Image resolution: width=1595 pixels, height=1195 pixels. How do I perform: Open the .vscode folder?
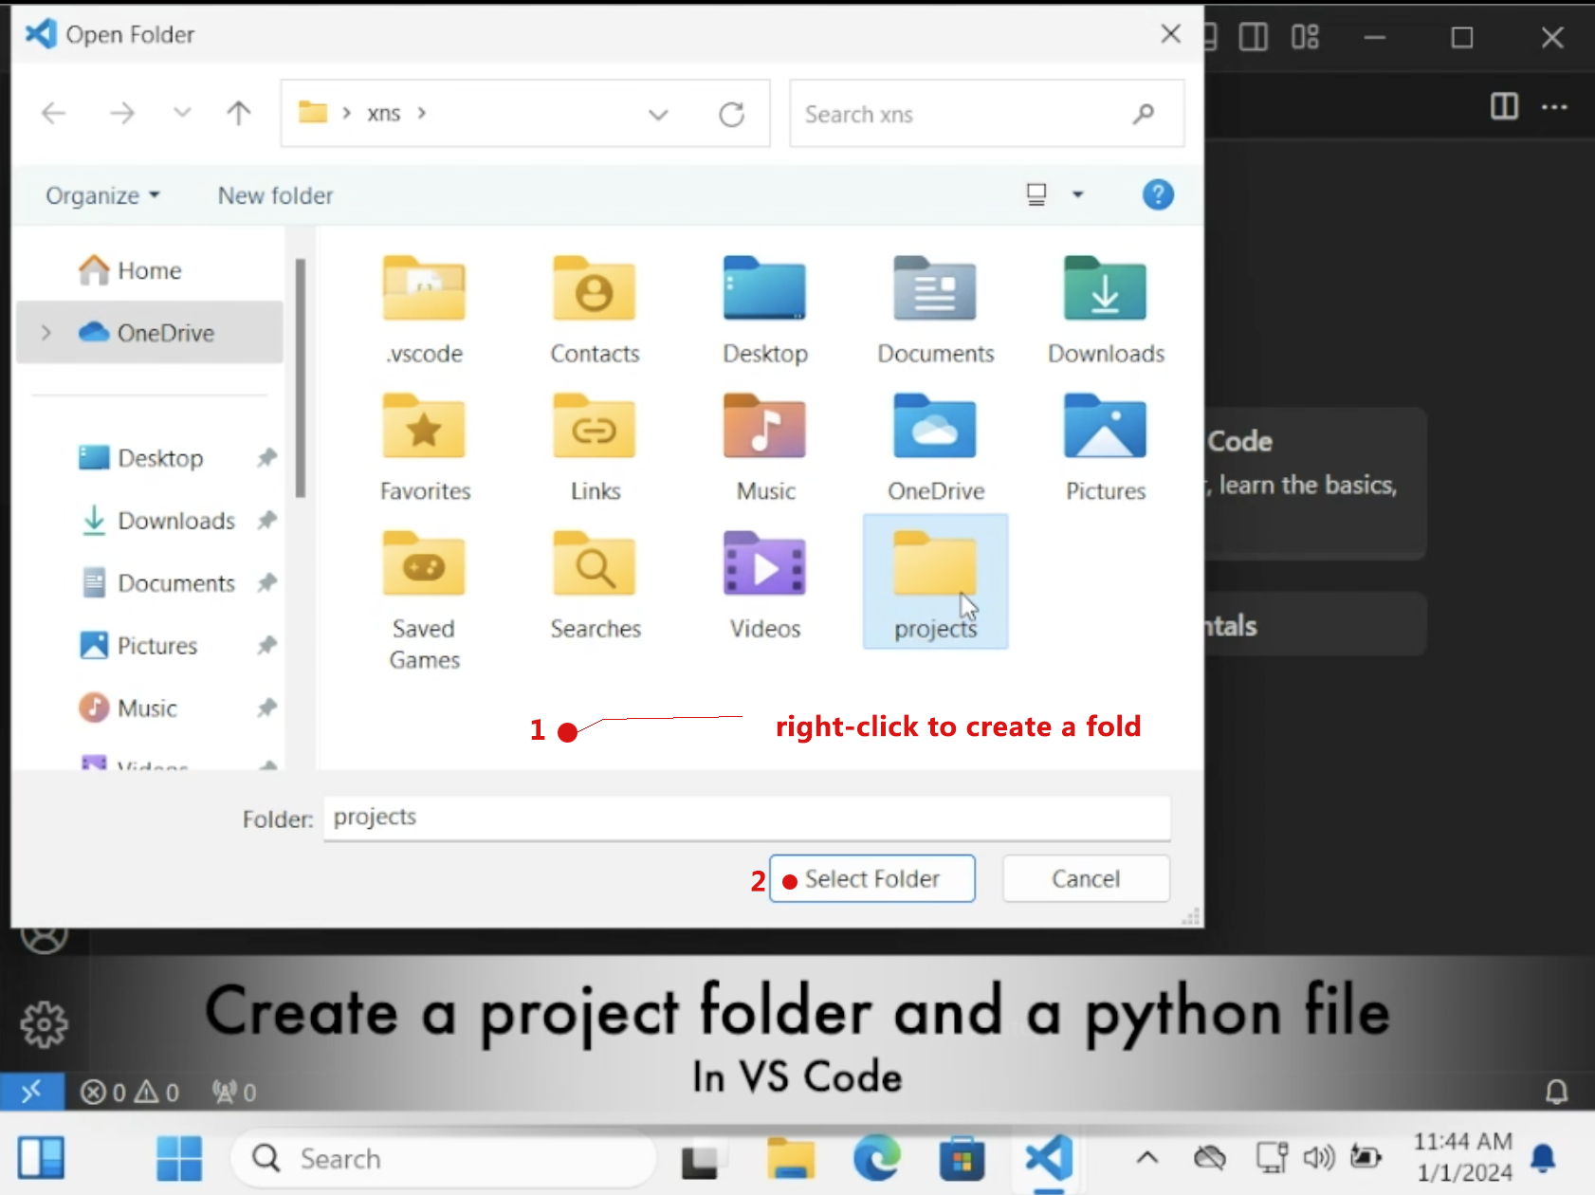tap(424, 311)
